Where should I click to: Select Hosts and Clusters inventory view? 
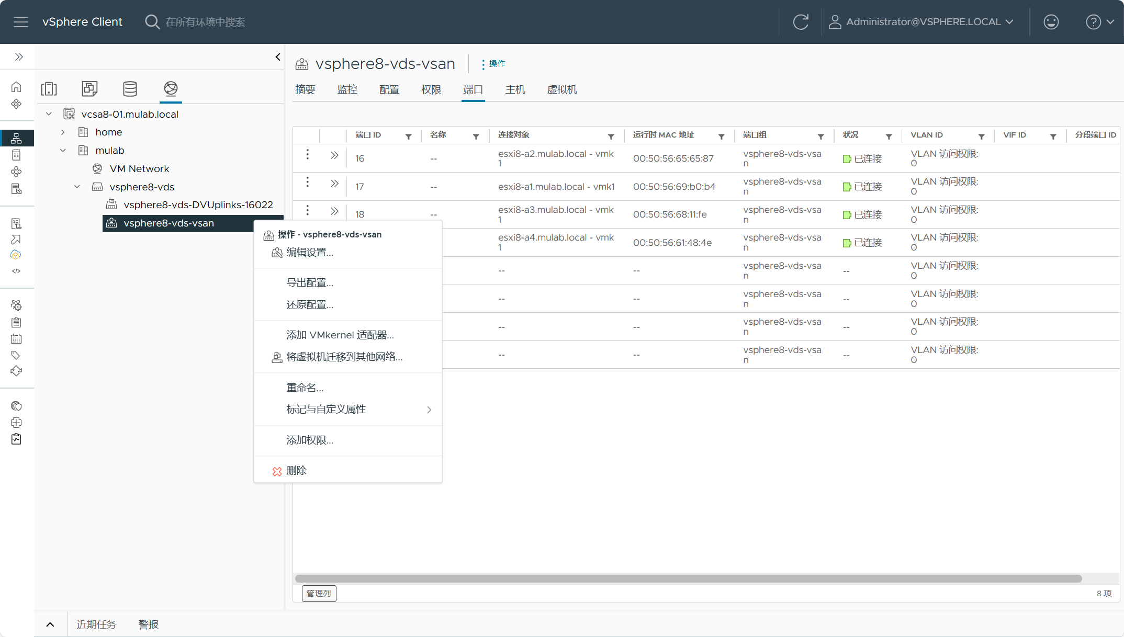[49, 88]
